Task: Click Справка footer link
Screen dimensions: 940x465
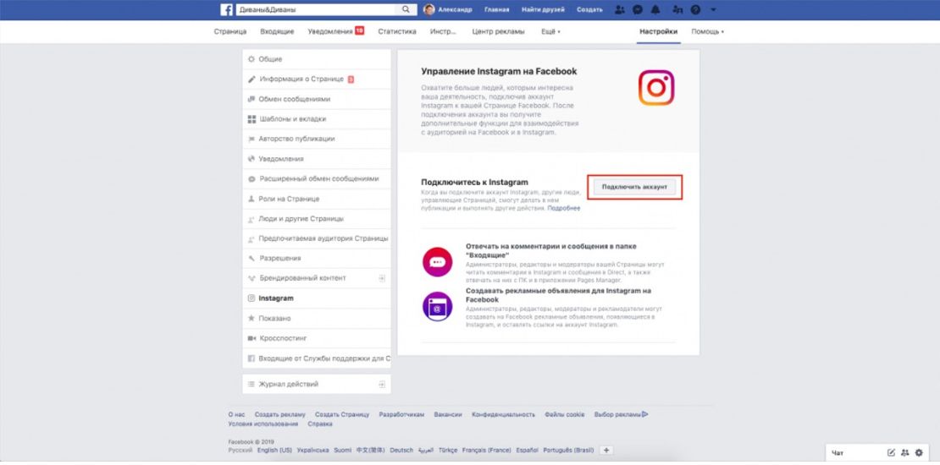Action: 320,424
